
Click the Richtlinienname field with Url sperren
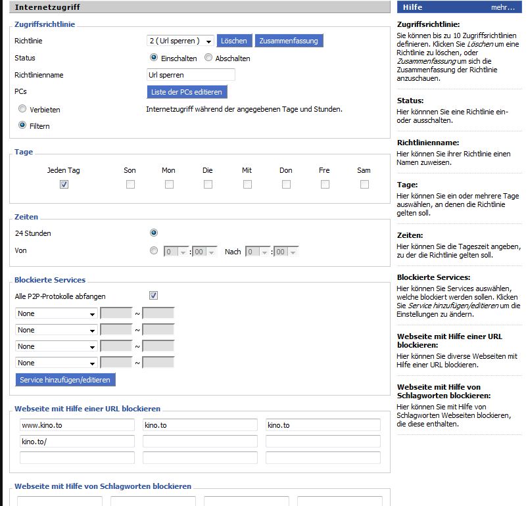click(191, 75)
